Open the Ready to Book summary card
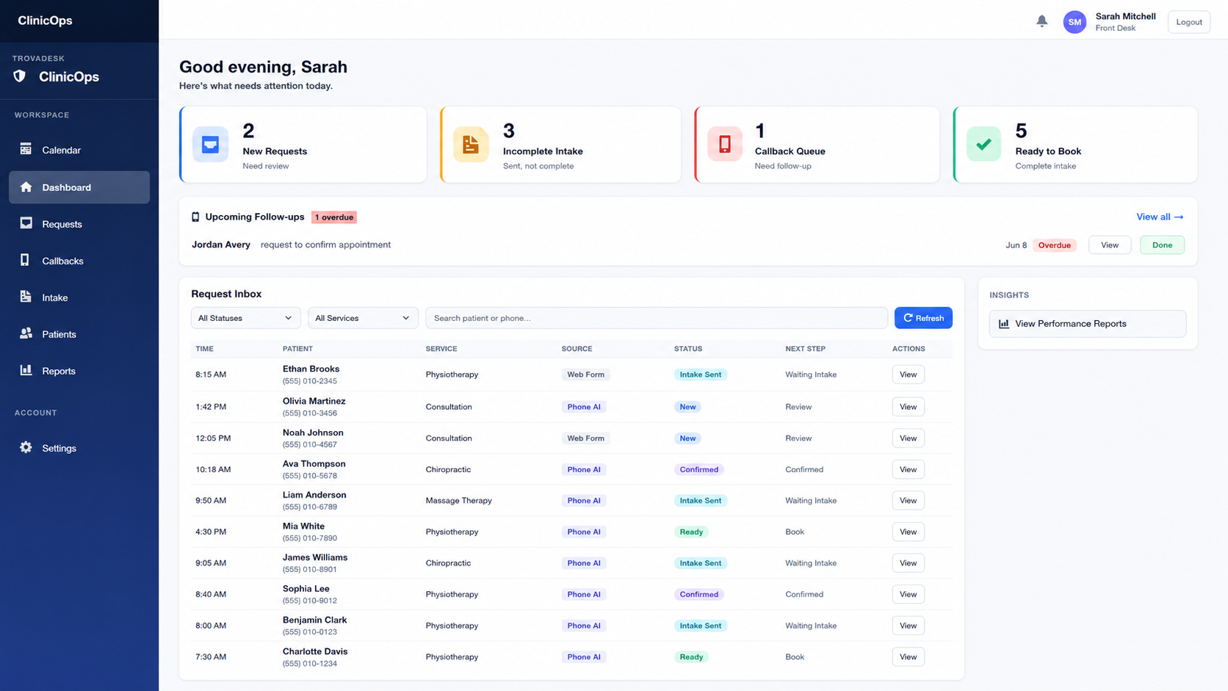 tap(1075, 145)
